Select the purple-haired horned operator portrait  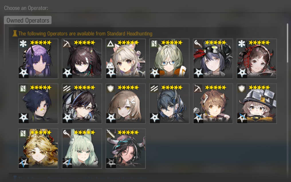tap(38, 59)
